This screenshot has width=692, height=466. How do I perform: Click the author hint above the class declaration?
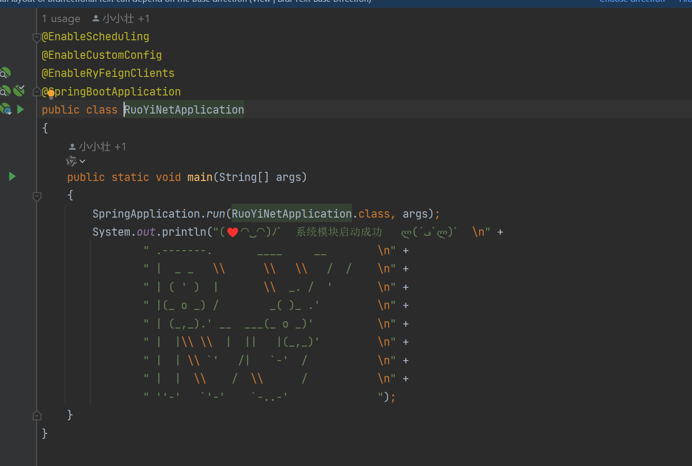point(121,19)
